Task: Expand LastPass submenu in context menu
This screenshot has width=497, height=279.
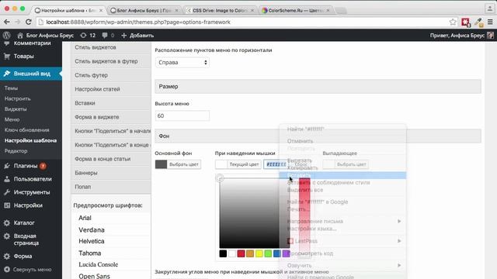Action: (342, 241)
